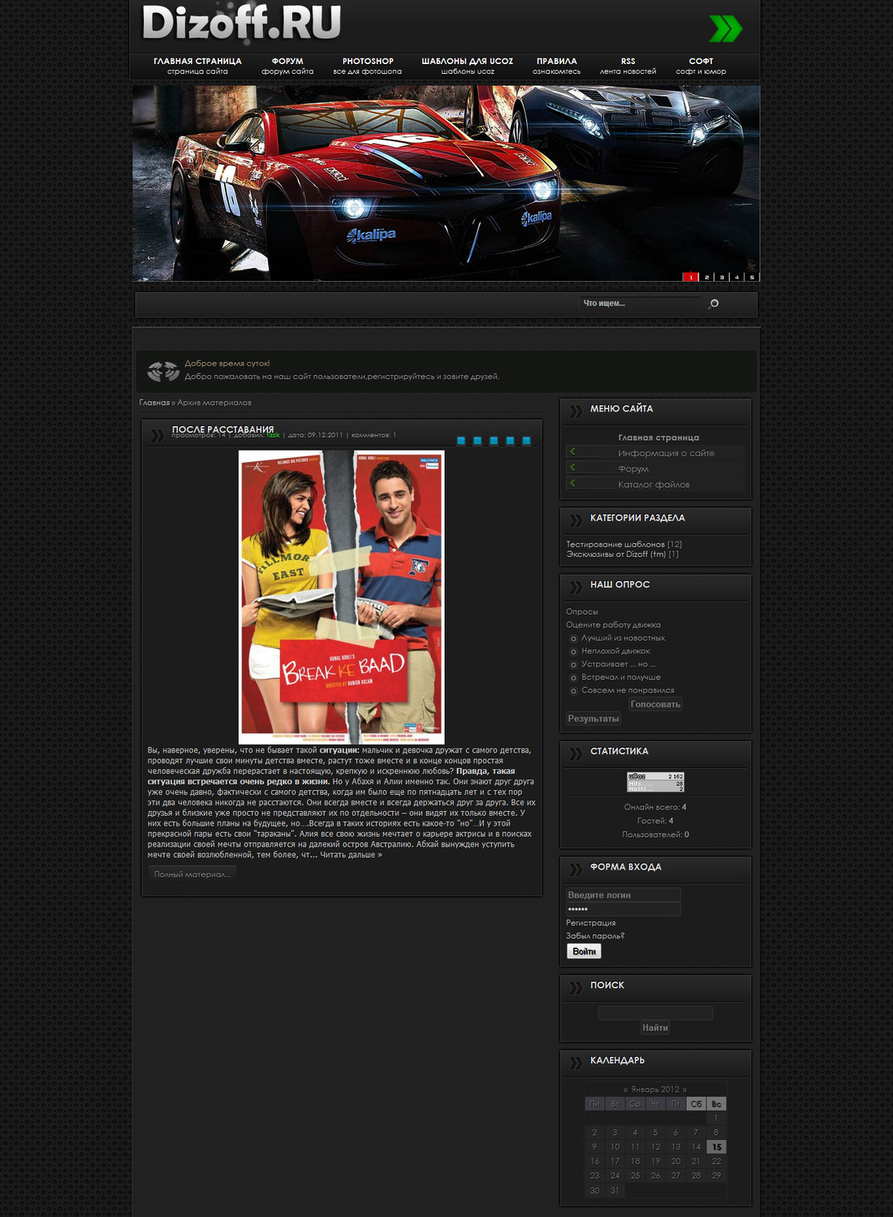Image resolution: width=893 pixels, height=1217 pixels.
Task: Open the ПРАВИЛА menu item
Action: [x=555, y=61]
